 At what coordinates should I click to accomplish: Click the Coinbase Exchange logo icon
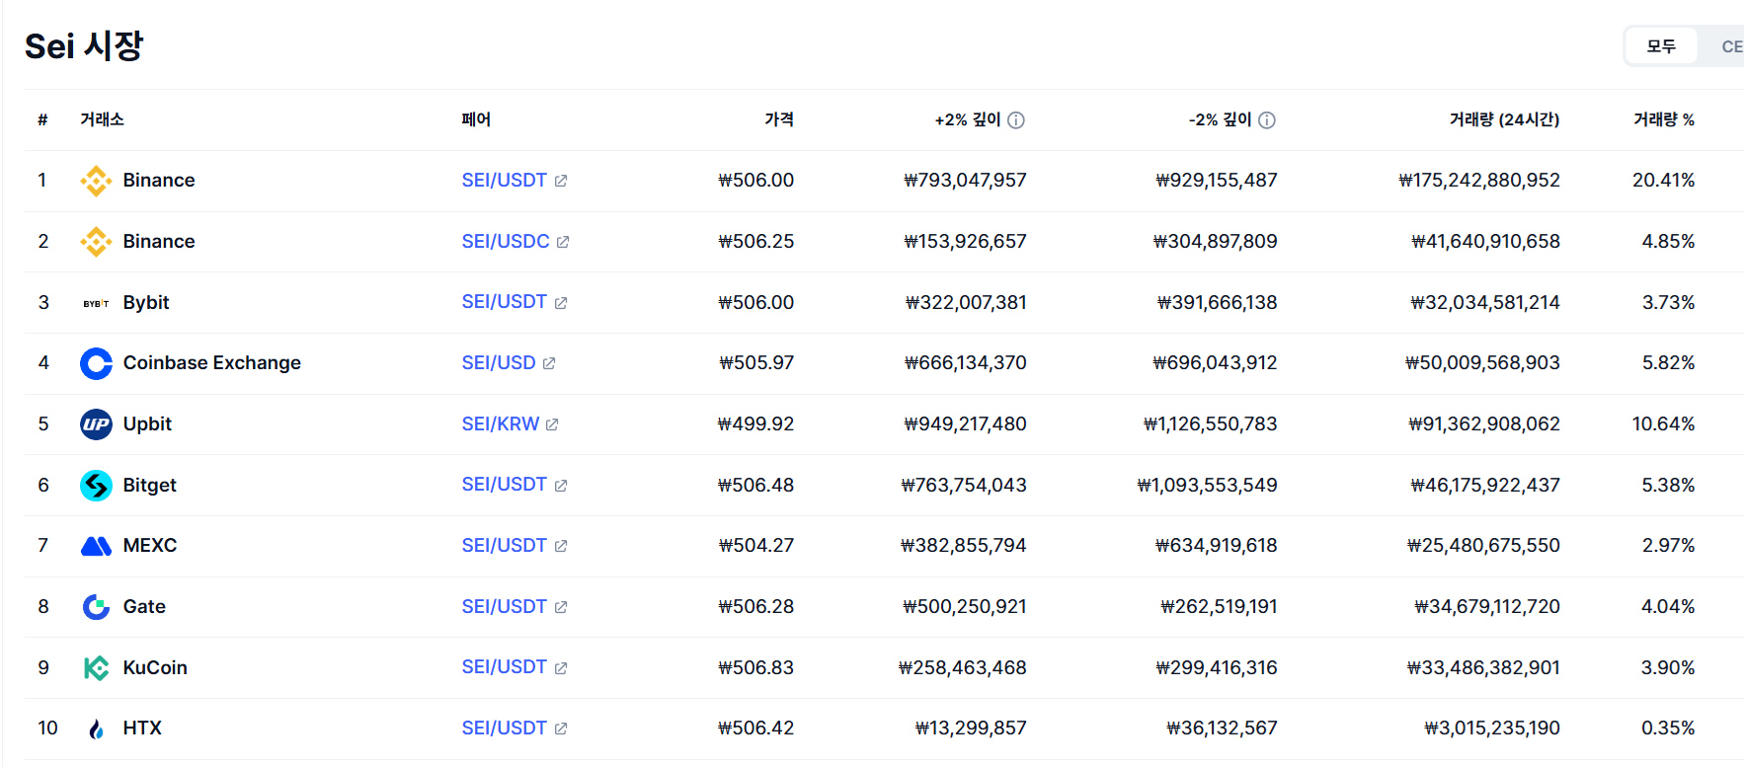click(x=96, y=363)
